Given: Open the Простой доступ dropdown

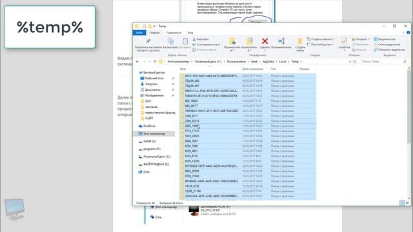Looking at the screenshot, I should pos(320,44).
